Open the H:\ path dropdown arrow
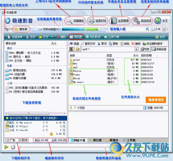The width and height of the screenshot is (173, 161). point(137,49)
